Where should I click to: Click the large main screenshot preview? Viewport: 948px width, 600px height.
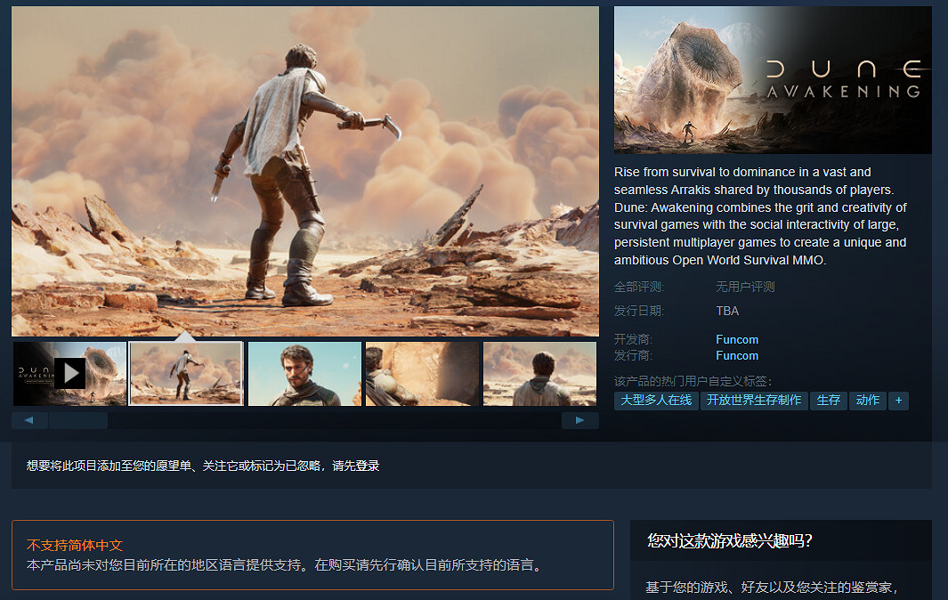click(304, 170)
